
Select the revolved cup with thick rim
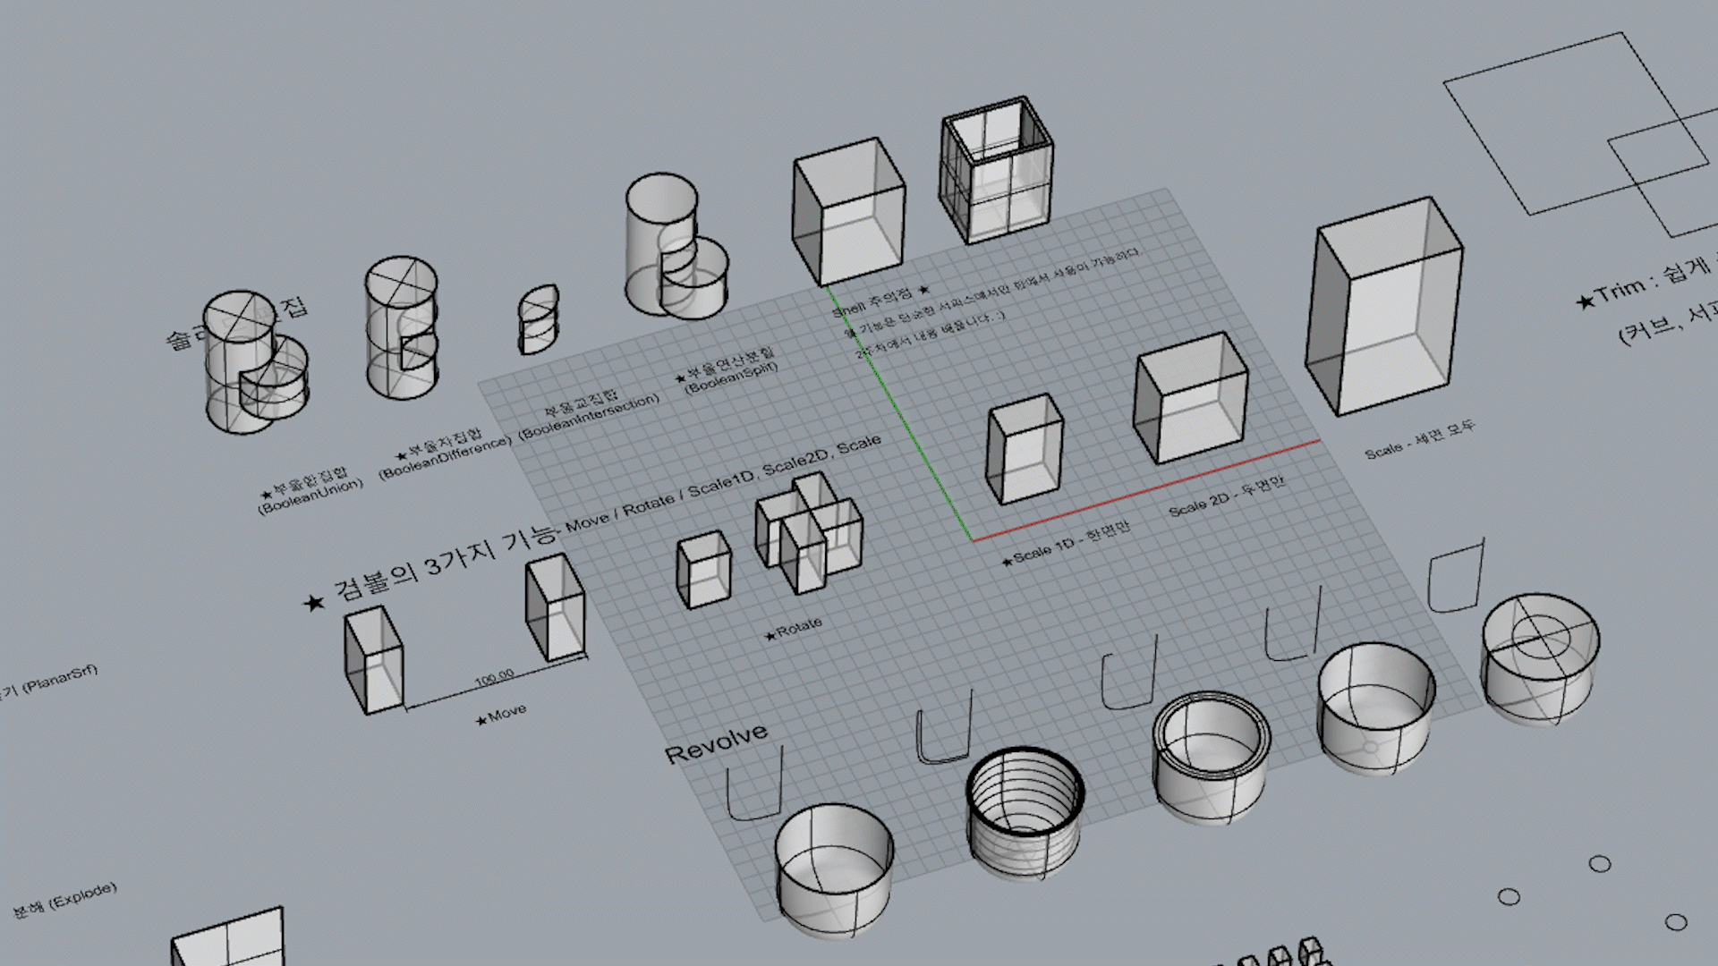(x=1211, y=756)
